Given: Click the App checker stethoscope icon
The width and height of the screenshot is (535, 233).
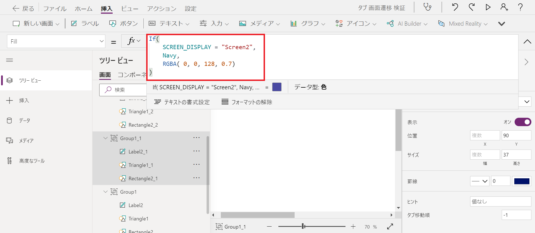Looking at the screenshot, I should tap(427, 7).
